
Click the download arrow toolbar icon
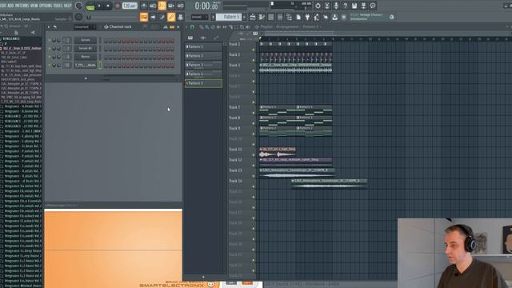[334, 17]
